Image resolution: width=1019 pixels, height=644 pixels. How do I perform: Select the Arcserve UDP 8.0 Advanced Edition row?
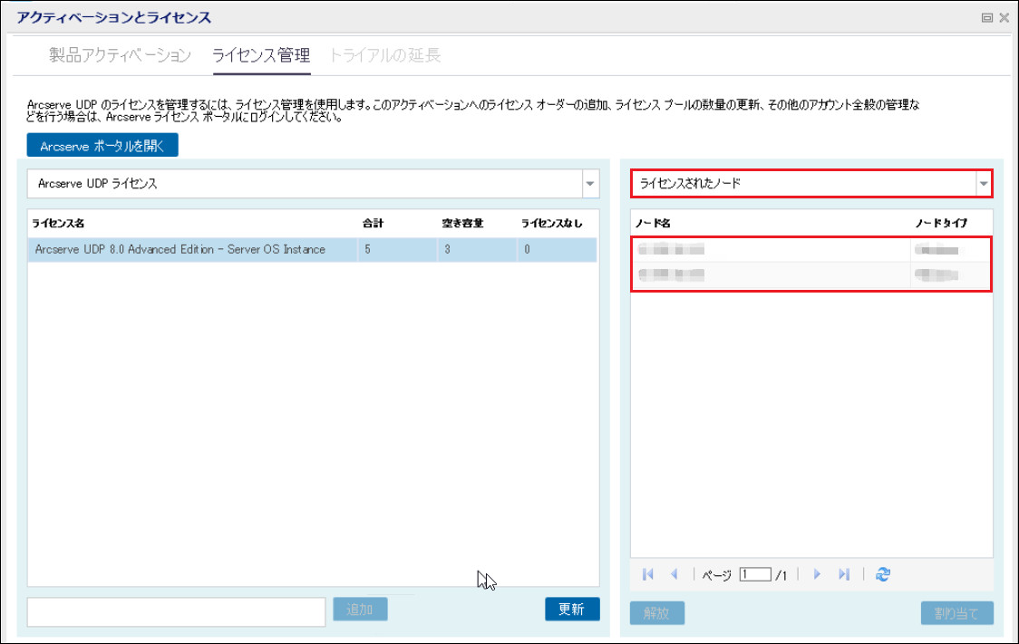click(312, 249)
